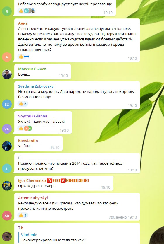Click the T K eye avatar
Viewport: 164px width, 244px height.
pos(7,237)
